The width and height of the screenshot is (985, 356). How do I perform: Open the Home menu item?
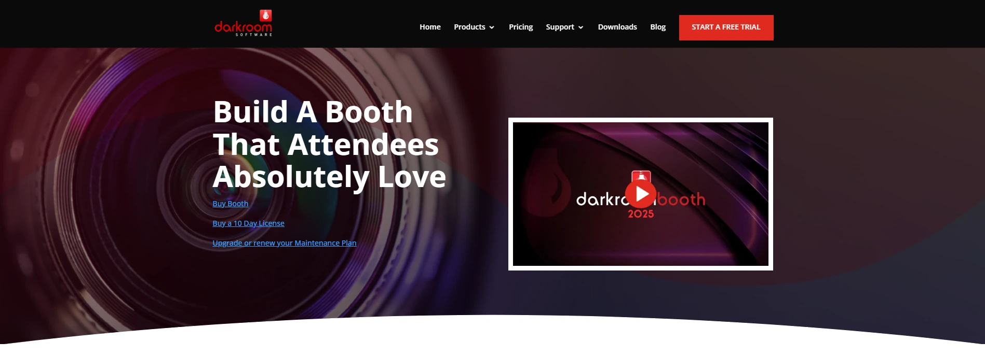430,27
